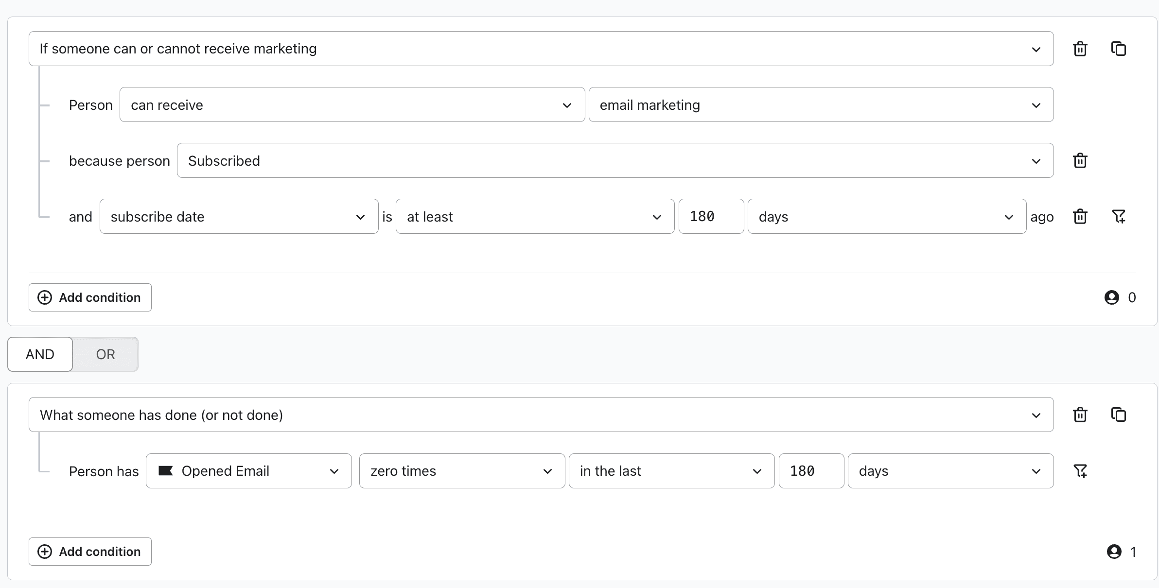Change the 'zero times' frequency dropdown
The width and height of the screenshot is (1159, 588).
(x=462, y=471)
